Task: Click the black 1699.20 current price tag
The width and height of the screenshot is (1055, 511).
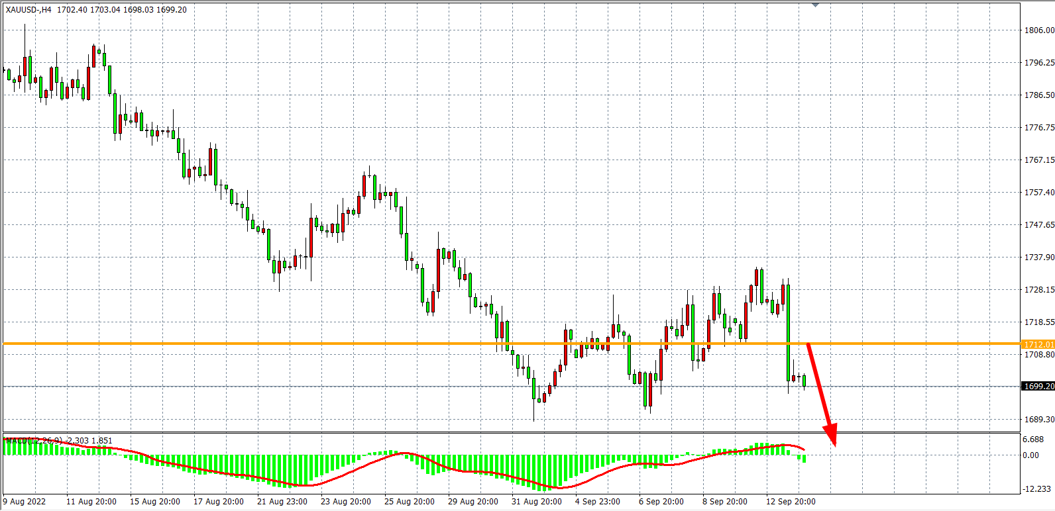Action: (x=1038, y=386)
